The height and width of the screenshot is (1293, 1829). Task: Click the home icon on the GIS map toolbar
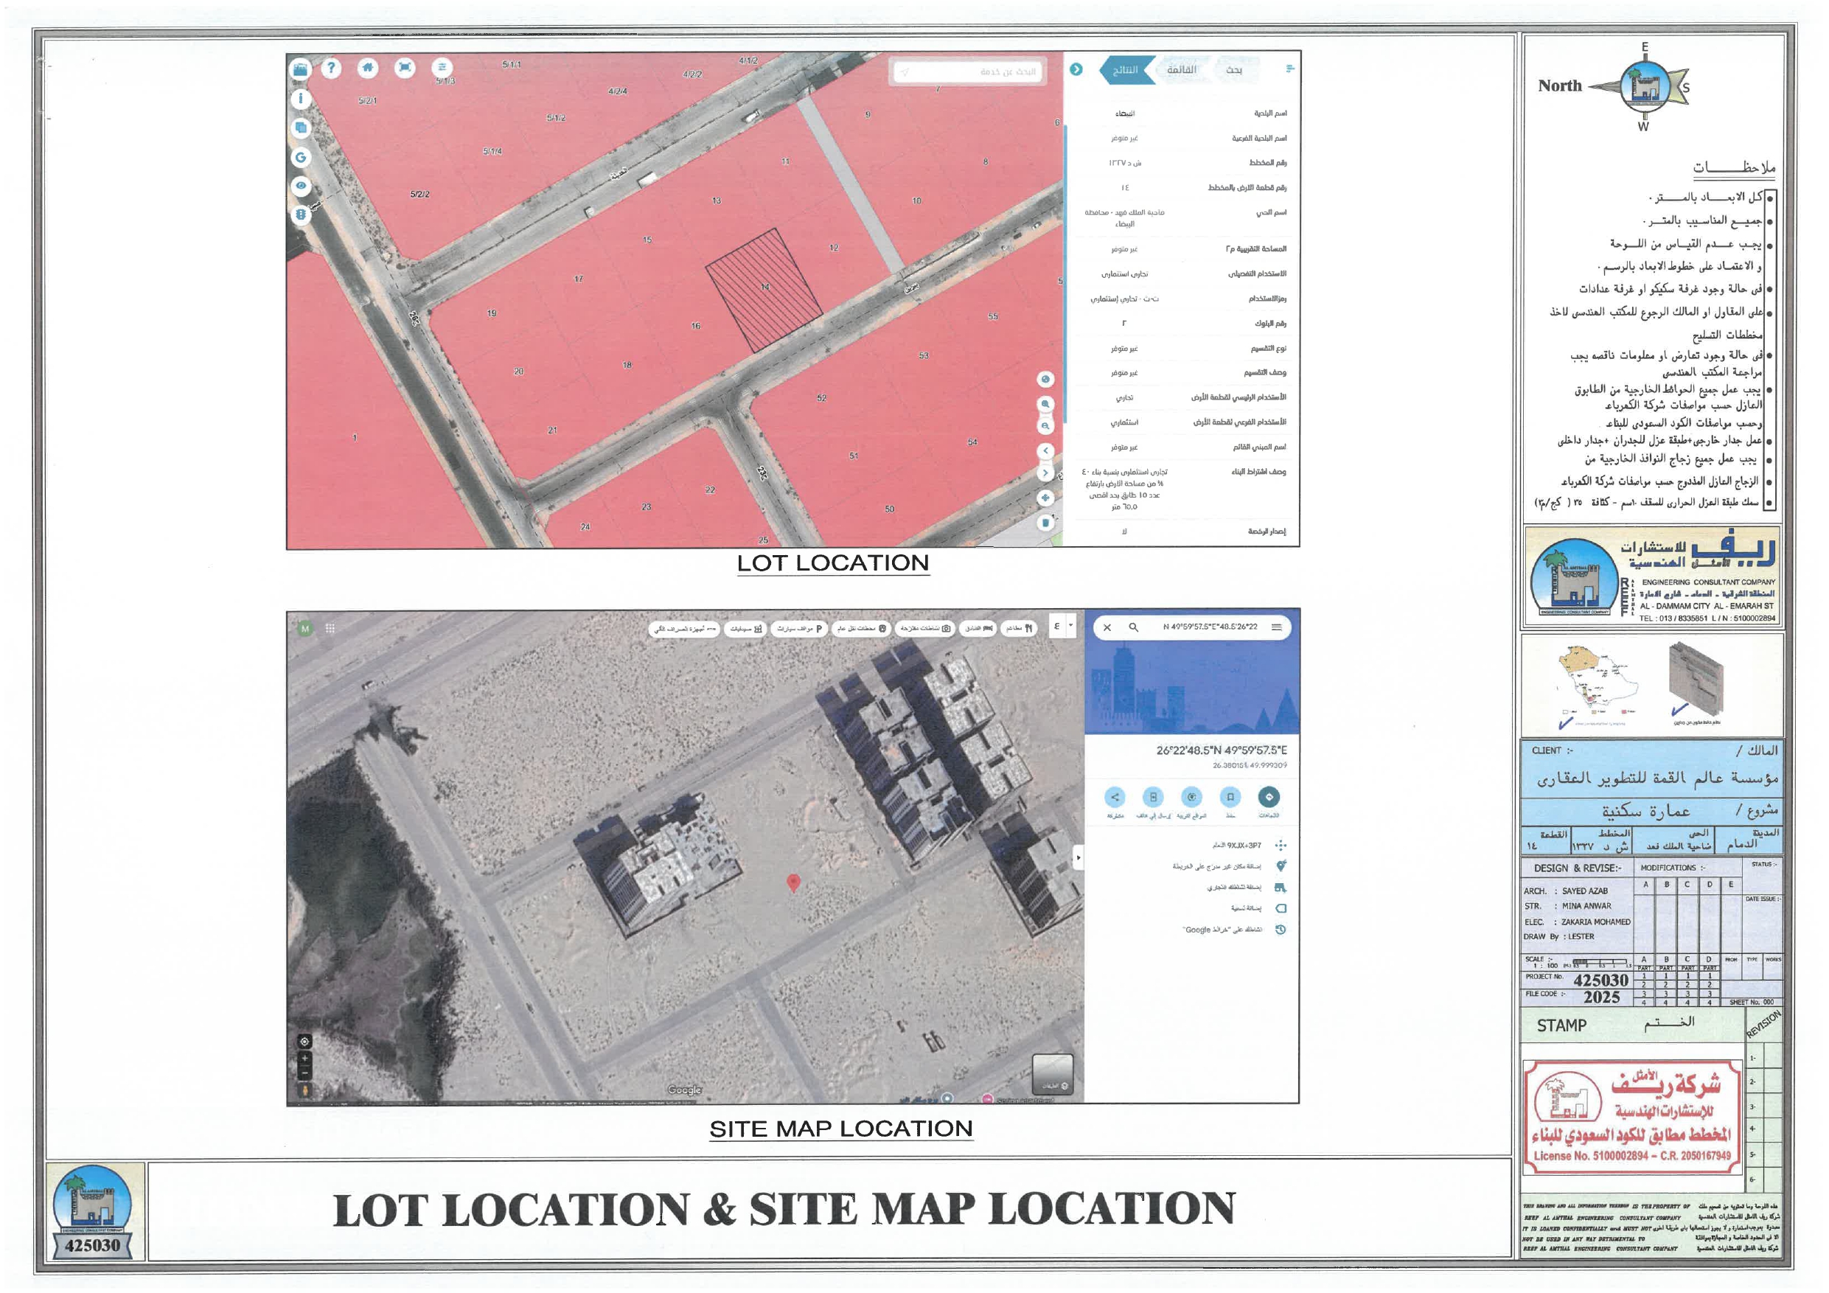tap(367, 68)
